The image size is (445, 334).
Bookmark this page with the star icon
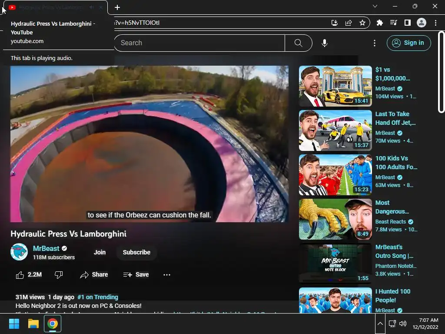362,23
